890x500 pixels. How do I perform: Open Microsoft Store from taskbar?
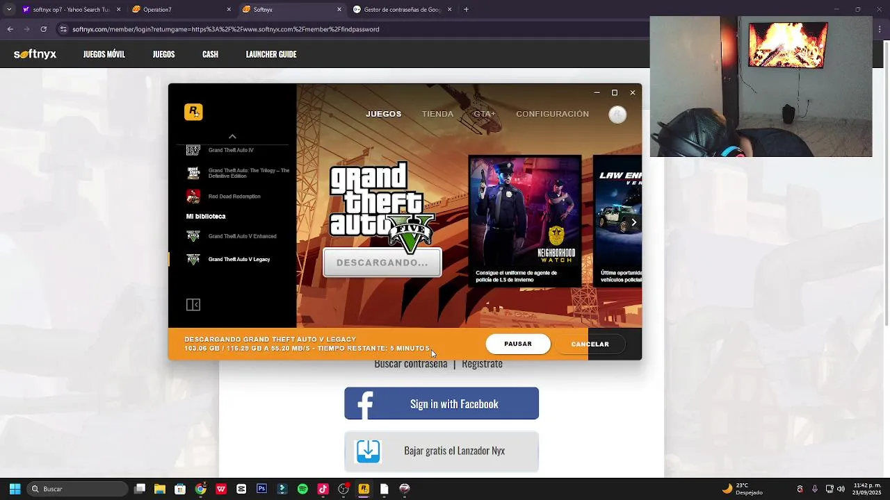click(x=180, y=489)
